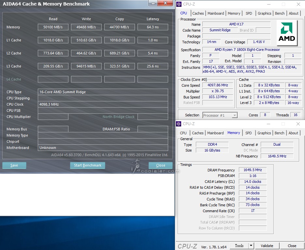This screenshot has width=305, height=250.
Task: Click Code Name value Summit Ridge
Action: 220,30
